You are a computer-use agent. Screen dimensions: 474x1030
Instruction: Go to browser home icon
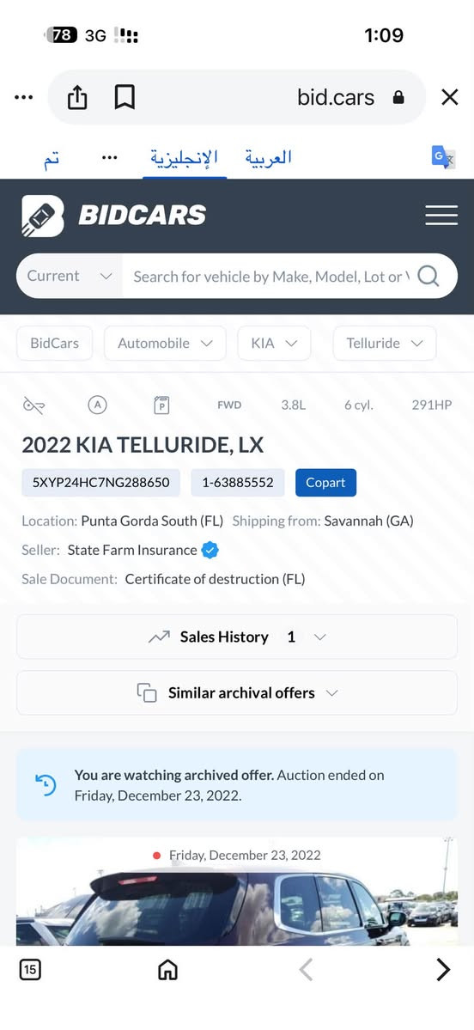tap(168, 970)
